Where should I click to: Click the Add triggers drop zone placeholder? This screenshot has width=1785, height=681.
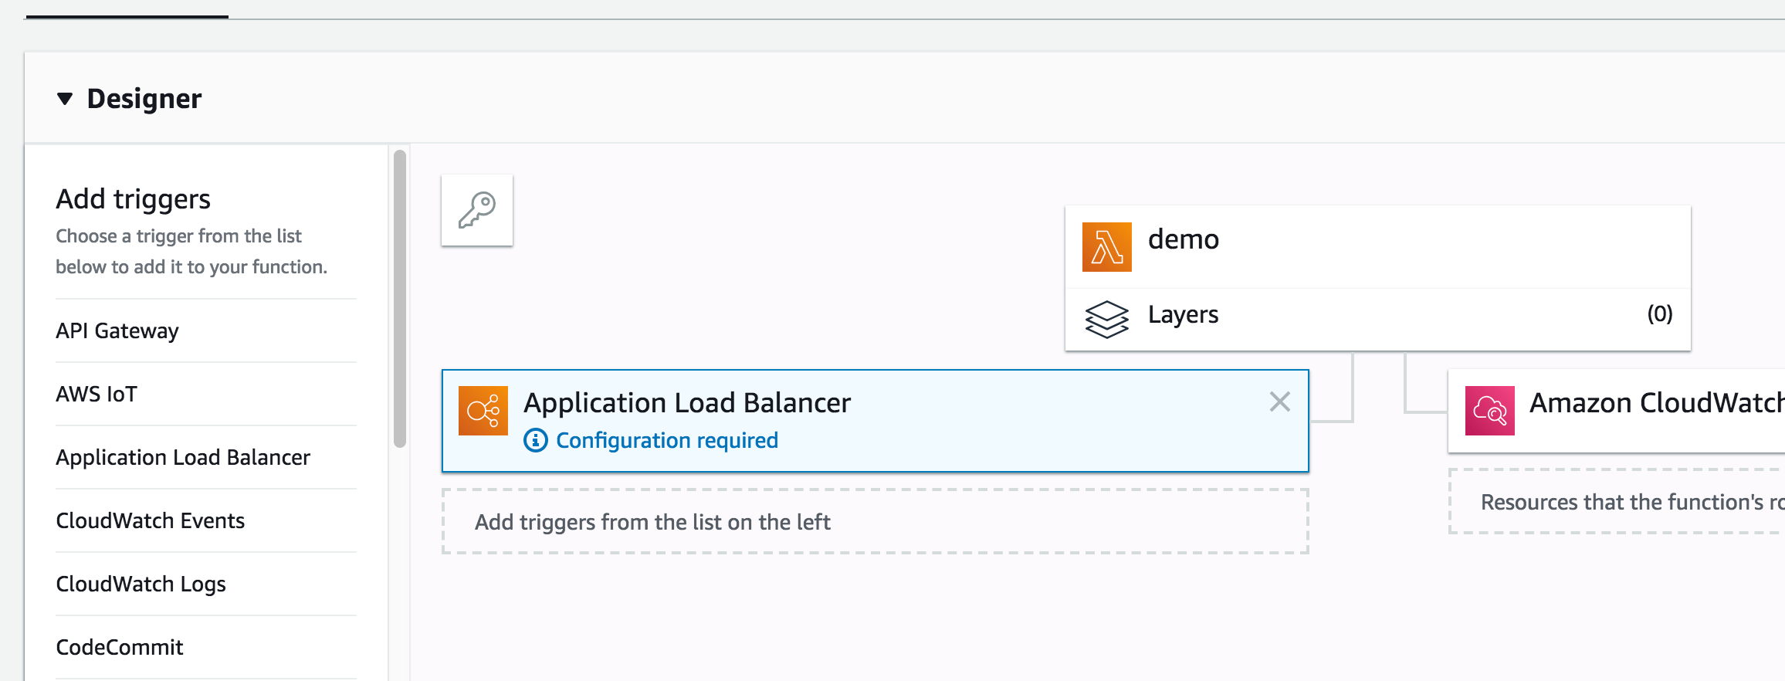[x=876, y=521]
